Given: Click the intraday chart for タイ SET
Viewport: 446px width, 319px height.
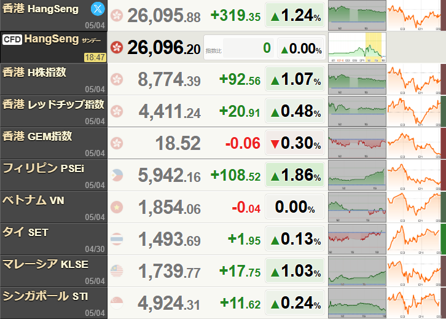Looking at the screenshot, I should [357, 238].
